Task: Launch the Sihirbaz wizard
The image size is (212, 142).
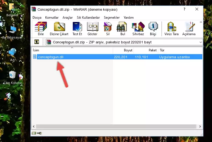Action: pyautogui.click(x=138, y=29)
